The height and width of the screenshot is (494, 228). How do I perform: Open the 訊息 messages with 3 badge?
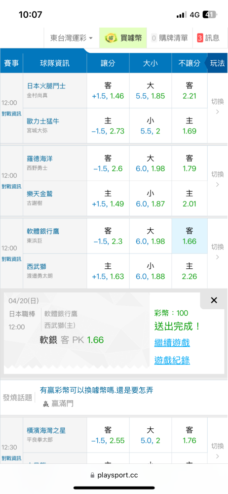coord(208,38)
